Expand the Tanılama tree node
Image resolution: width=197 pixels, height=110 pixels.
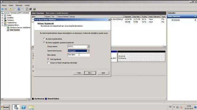(2, 20)
